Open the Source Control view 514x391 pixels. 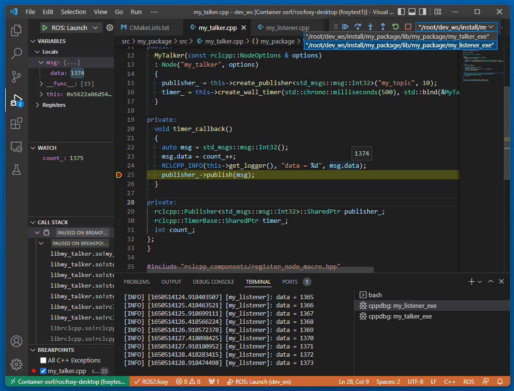point(16,77)
